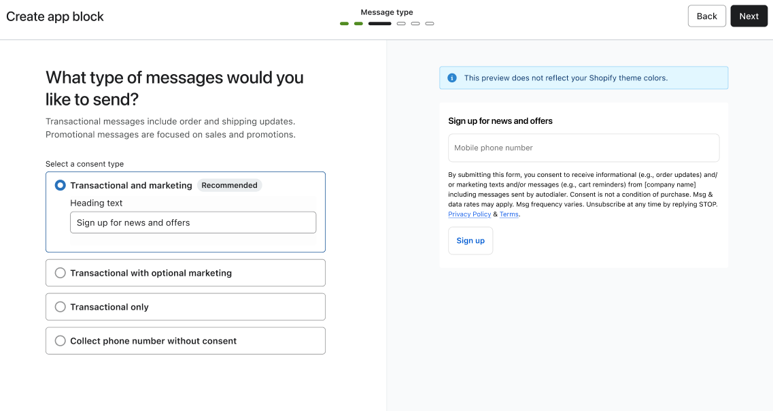Focus the Heading text input field

pyautogui.click(x=193, y=223)
